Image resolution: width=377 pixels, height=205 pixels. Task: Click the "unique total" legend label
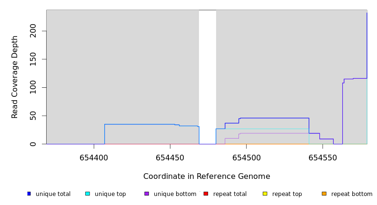tap(53, 194)
